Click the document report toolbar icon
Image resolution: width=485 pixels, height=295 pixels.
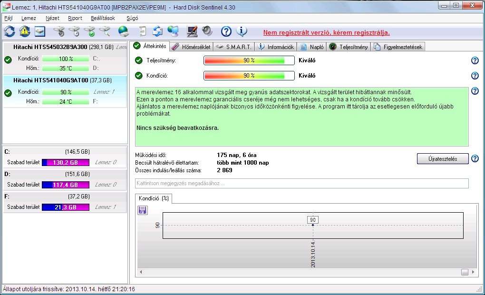[142, 31]
